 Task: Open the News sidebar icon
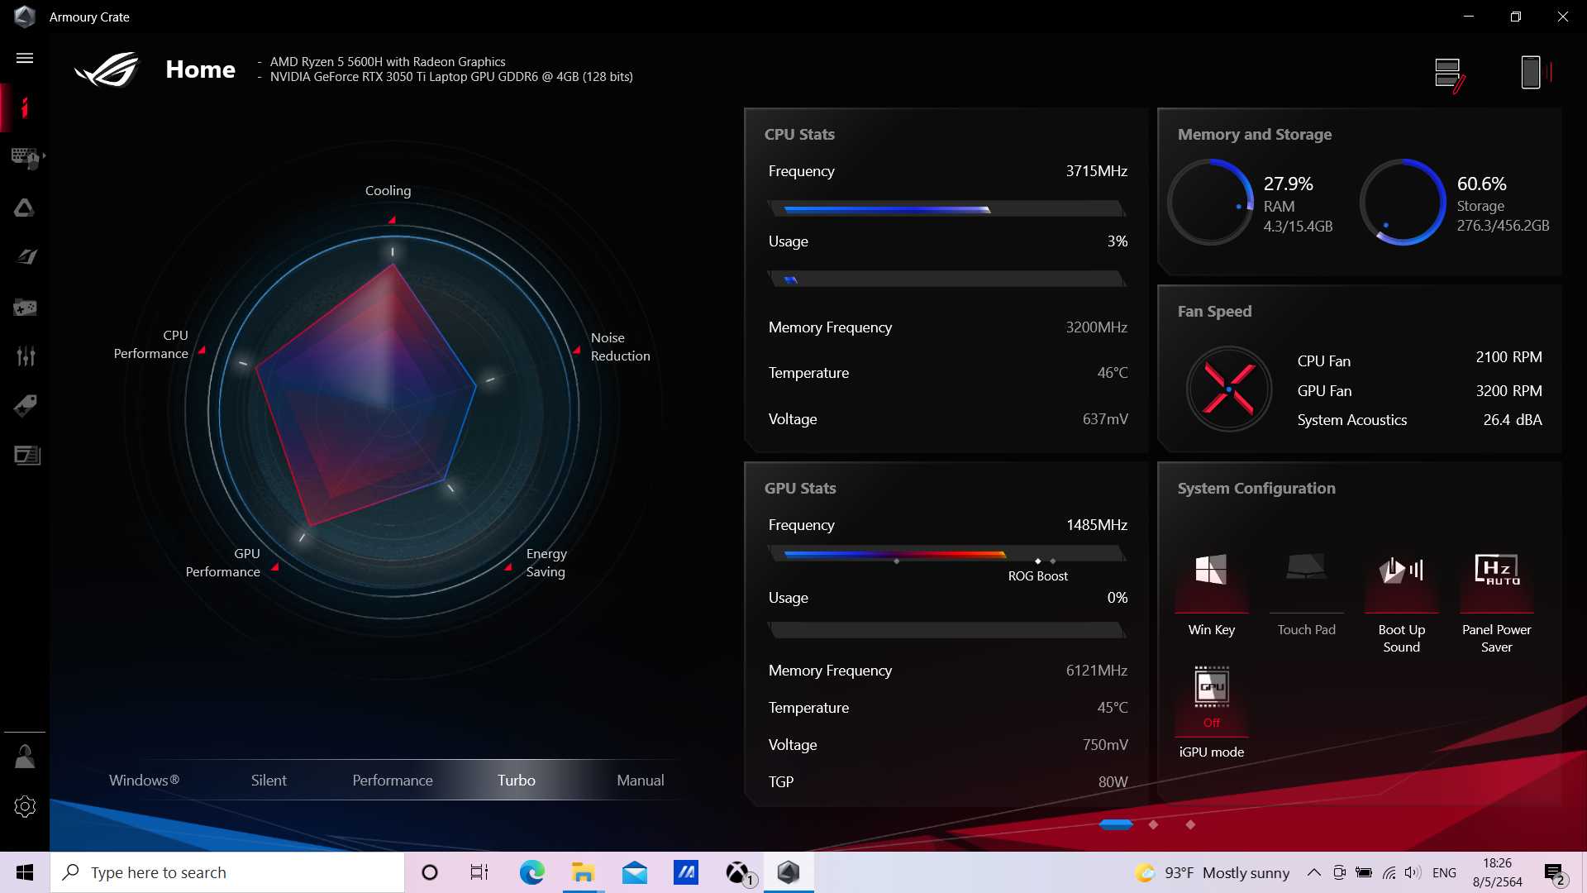click(26, 455)
